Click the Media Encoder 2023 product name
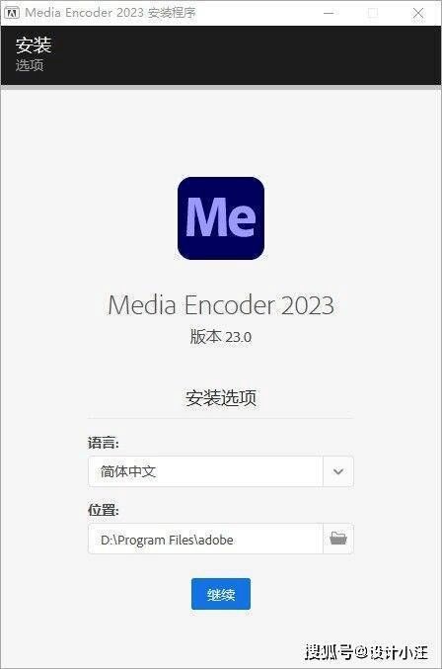This screenshot has height=669, width=442. [x=221, y=305]
